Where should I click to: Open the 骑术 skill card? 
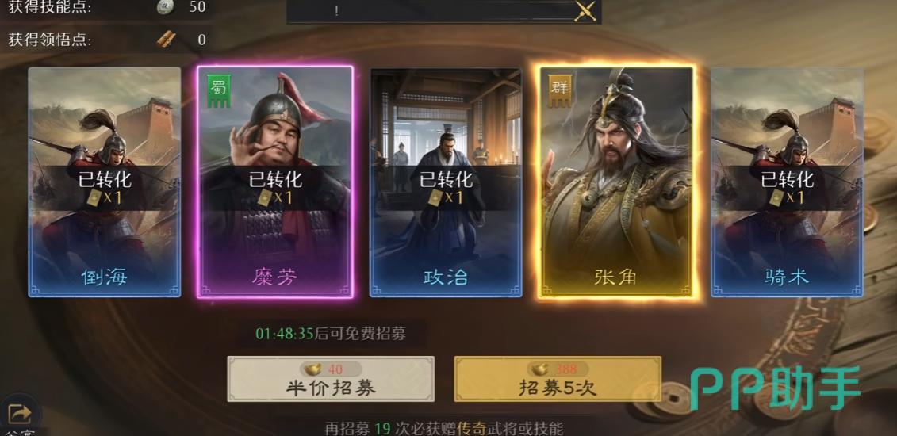pyautogui.click(x=787, y=182)
